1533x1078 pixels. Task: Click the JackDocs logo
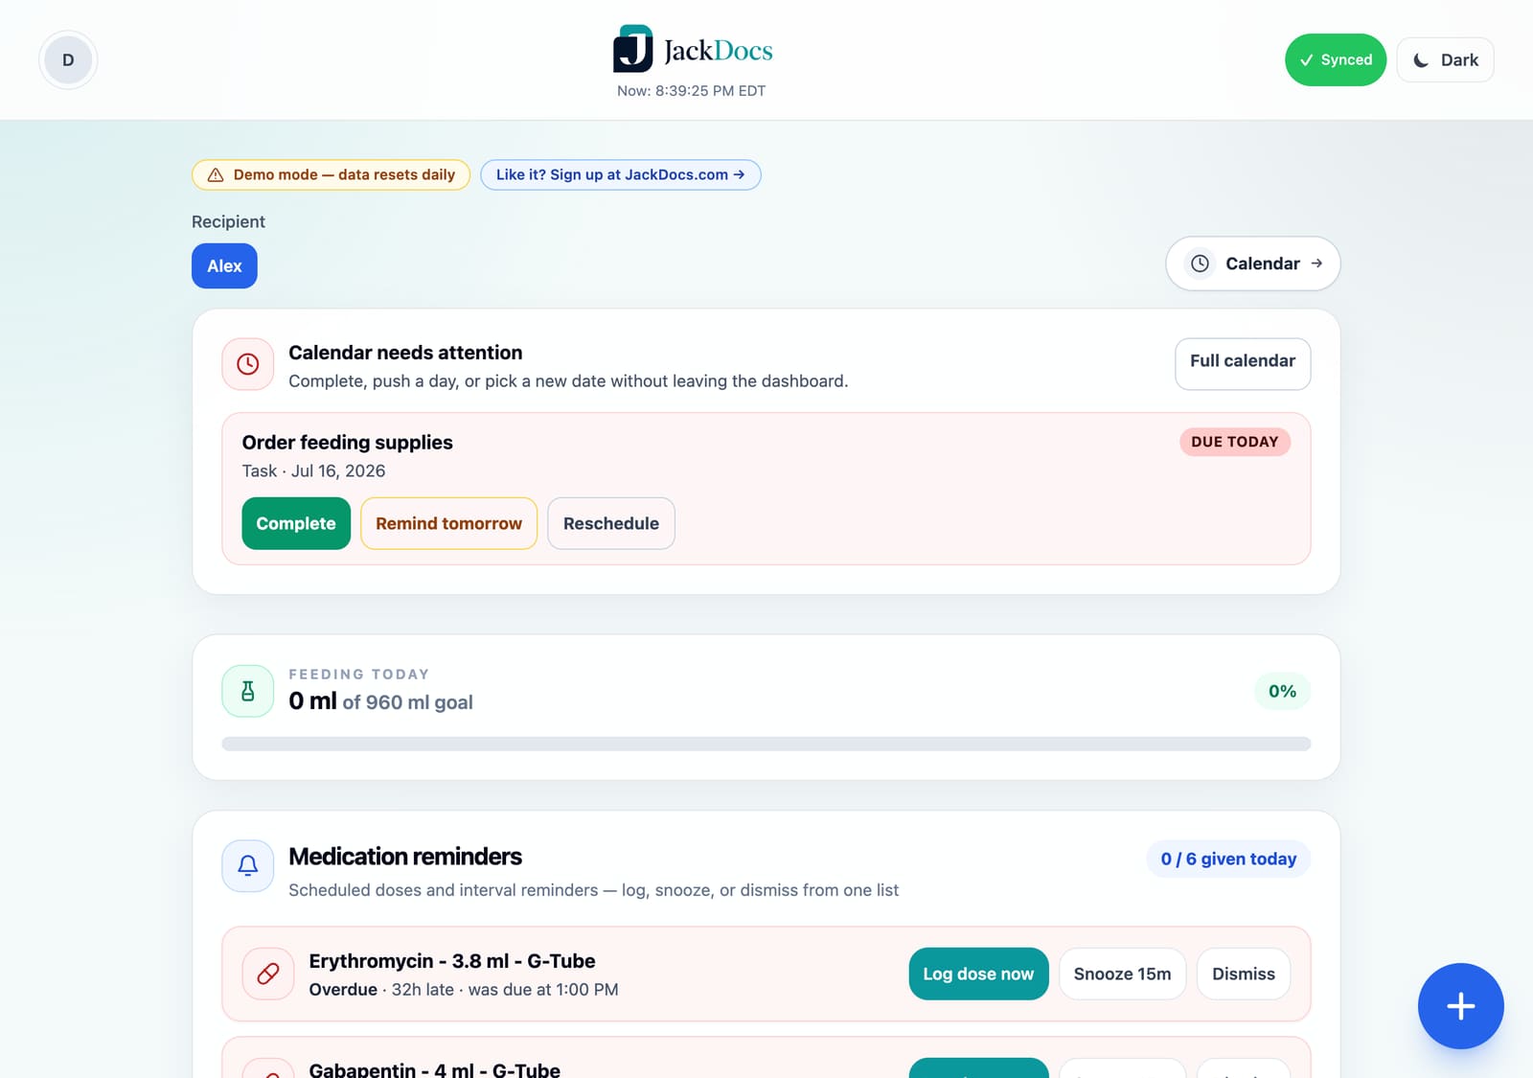[692, 49]
